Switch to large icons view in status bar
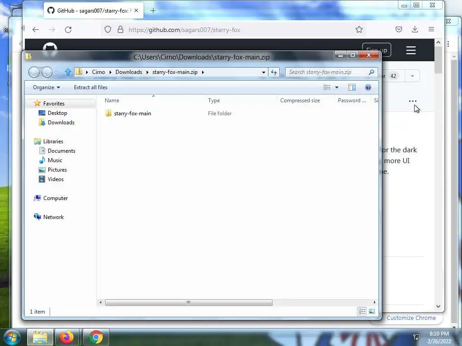 coord(372,311)
